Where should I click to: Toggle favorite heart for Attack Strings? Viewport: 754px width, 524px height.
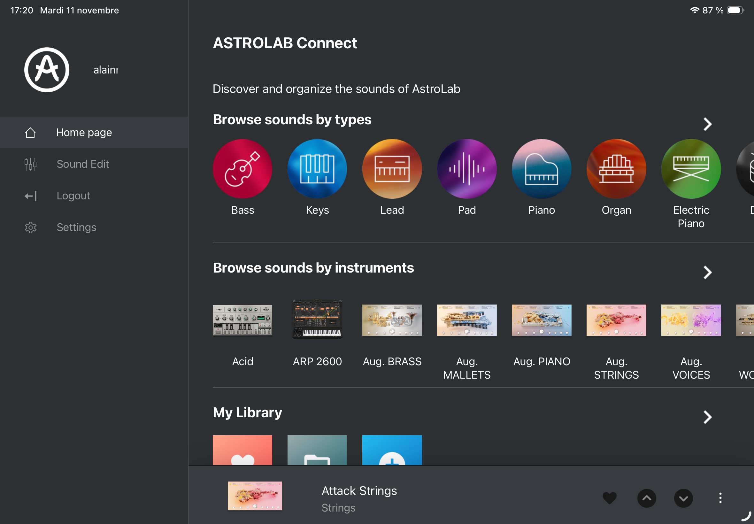pyautogui.click(x=609, y=498)
